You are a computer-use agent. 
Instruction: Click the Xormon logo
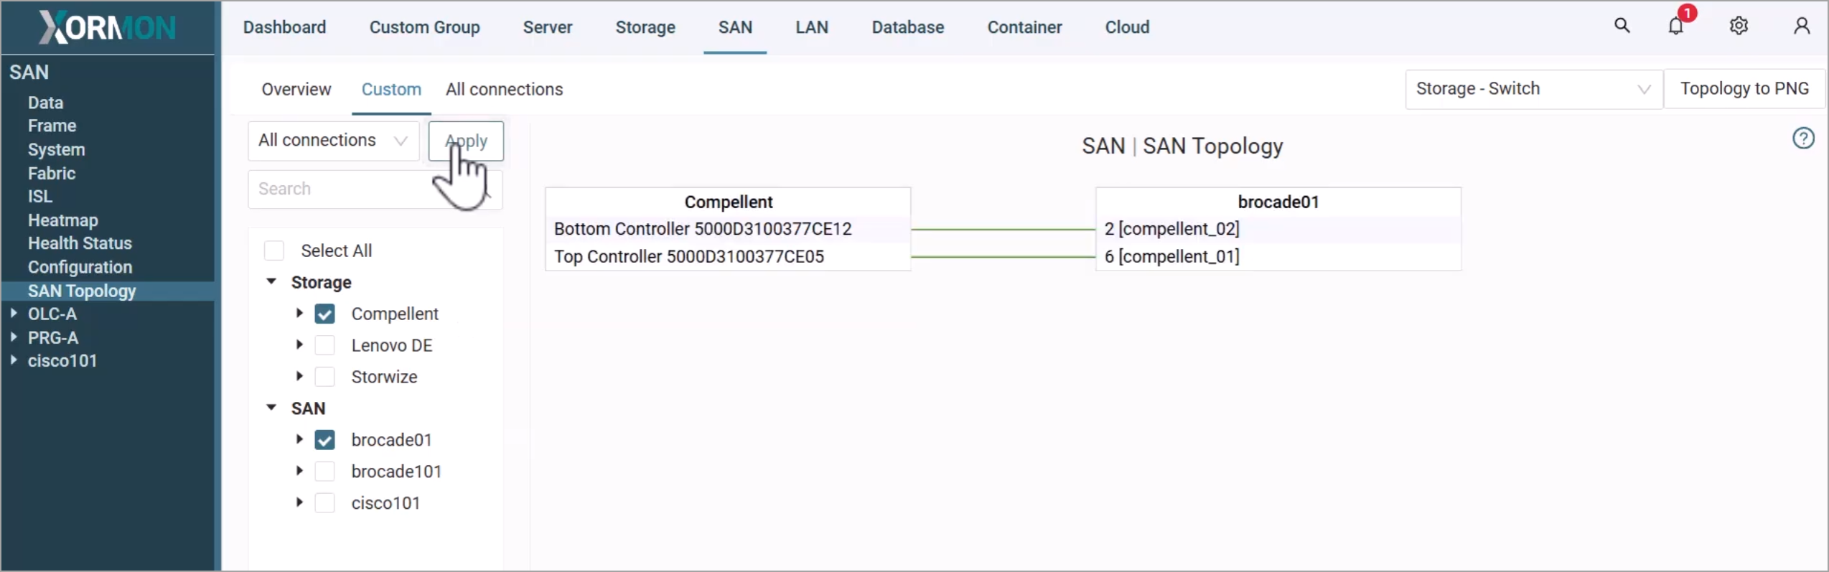(x=107, y=27)
